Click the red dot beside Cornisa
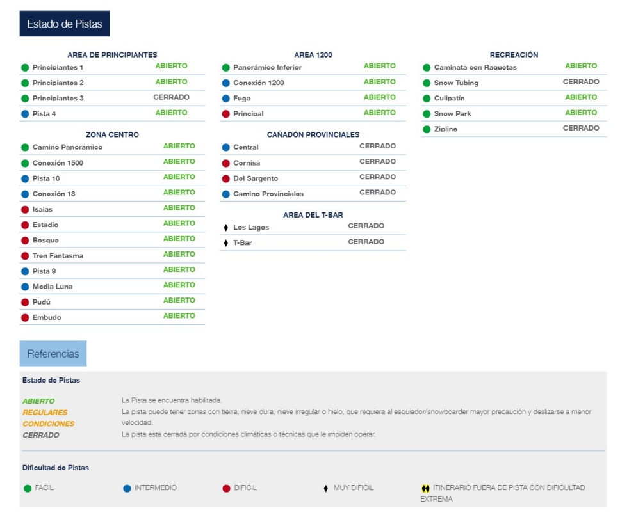 click(x=226, y=164)
